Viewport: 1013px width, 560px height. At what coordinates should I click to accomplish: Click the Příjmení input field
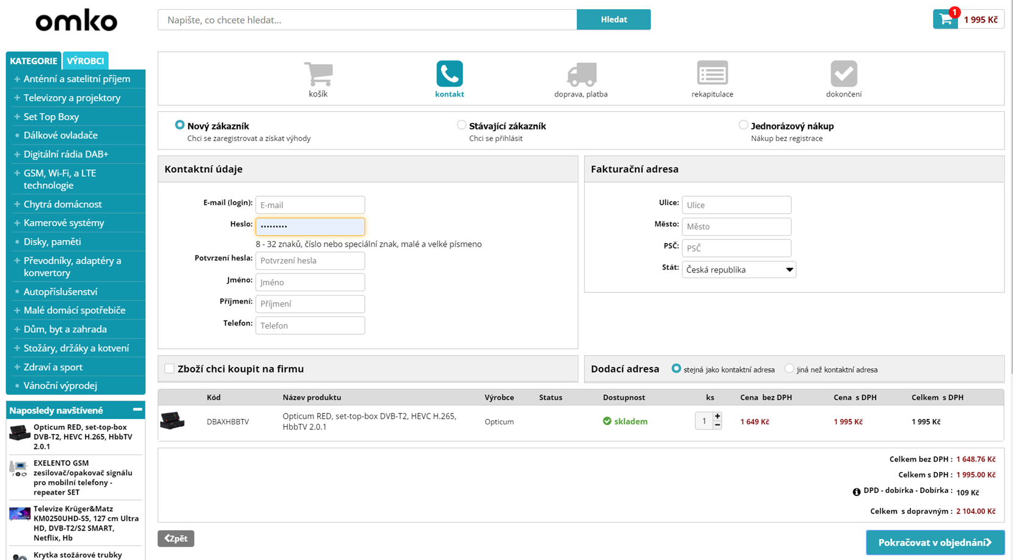(x=310, y=304)
